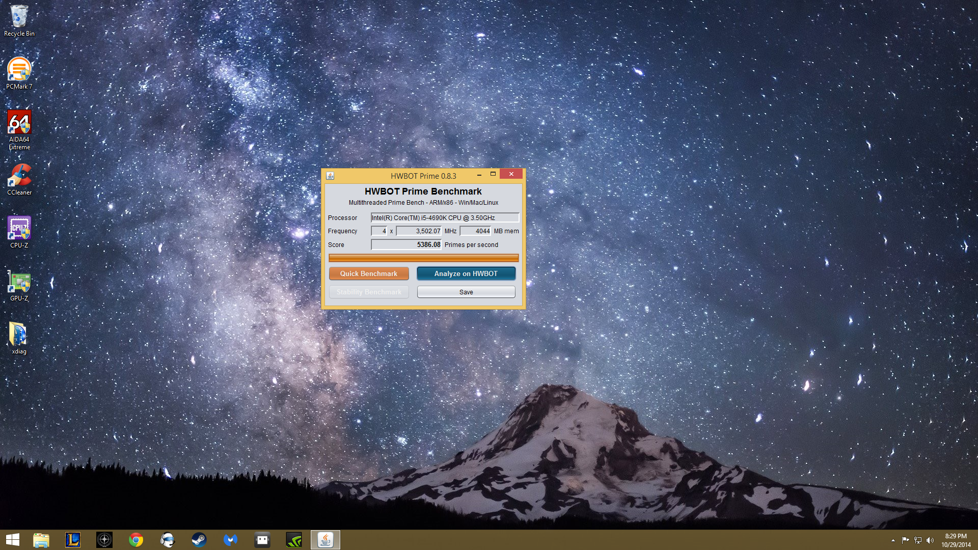
Task: Select the AIDA64 Extreme desktop shortcut
Action: click(19, 130)
